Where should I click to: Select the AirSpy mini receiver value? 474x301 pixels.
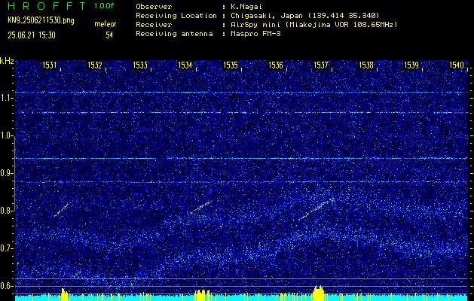point(314,24)
